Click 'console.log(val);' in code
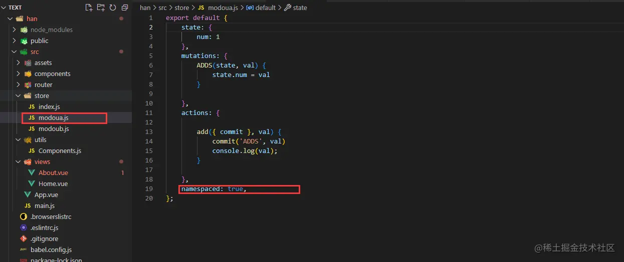This screenshot has width=624, height=262. coord(245,150)
